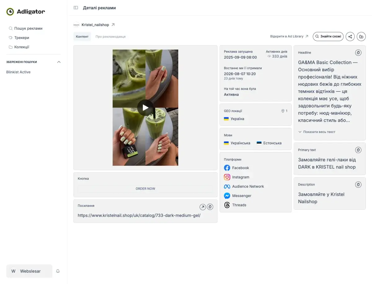This screenshot has width=372, height=284.
Task: Open saved search Blinkist Active
Action: pos(18,72)
